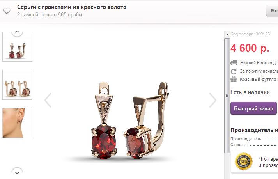Viewport: 278px width, 179px height.
Task: Open the 100% guarantee gold seal
Action: (244, 161)
